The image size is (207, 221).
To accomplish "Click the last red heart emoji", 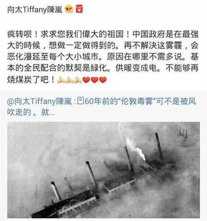I will 103,80.
